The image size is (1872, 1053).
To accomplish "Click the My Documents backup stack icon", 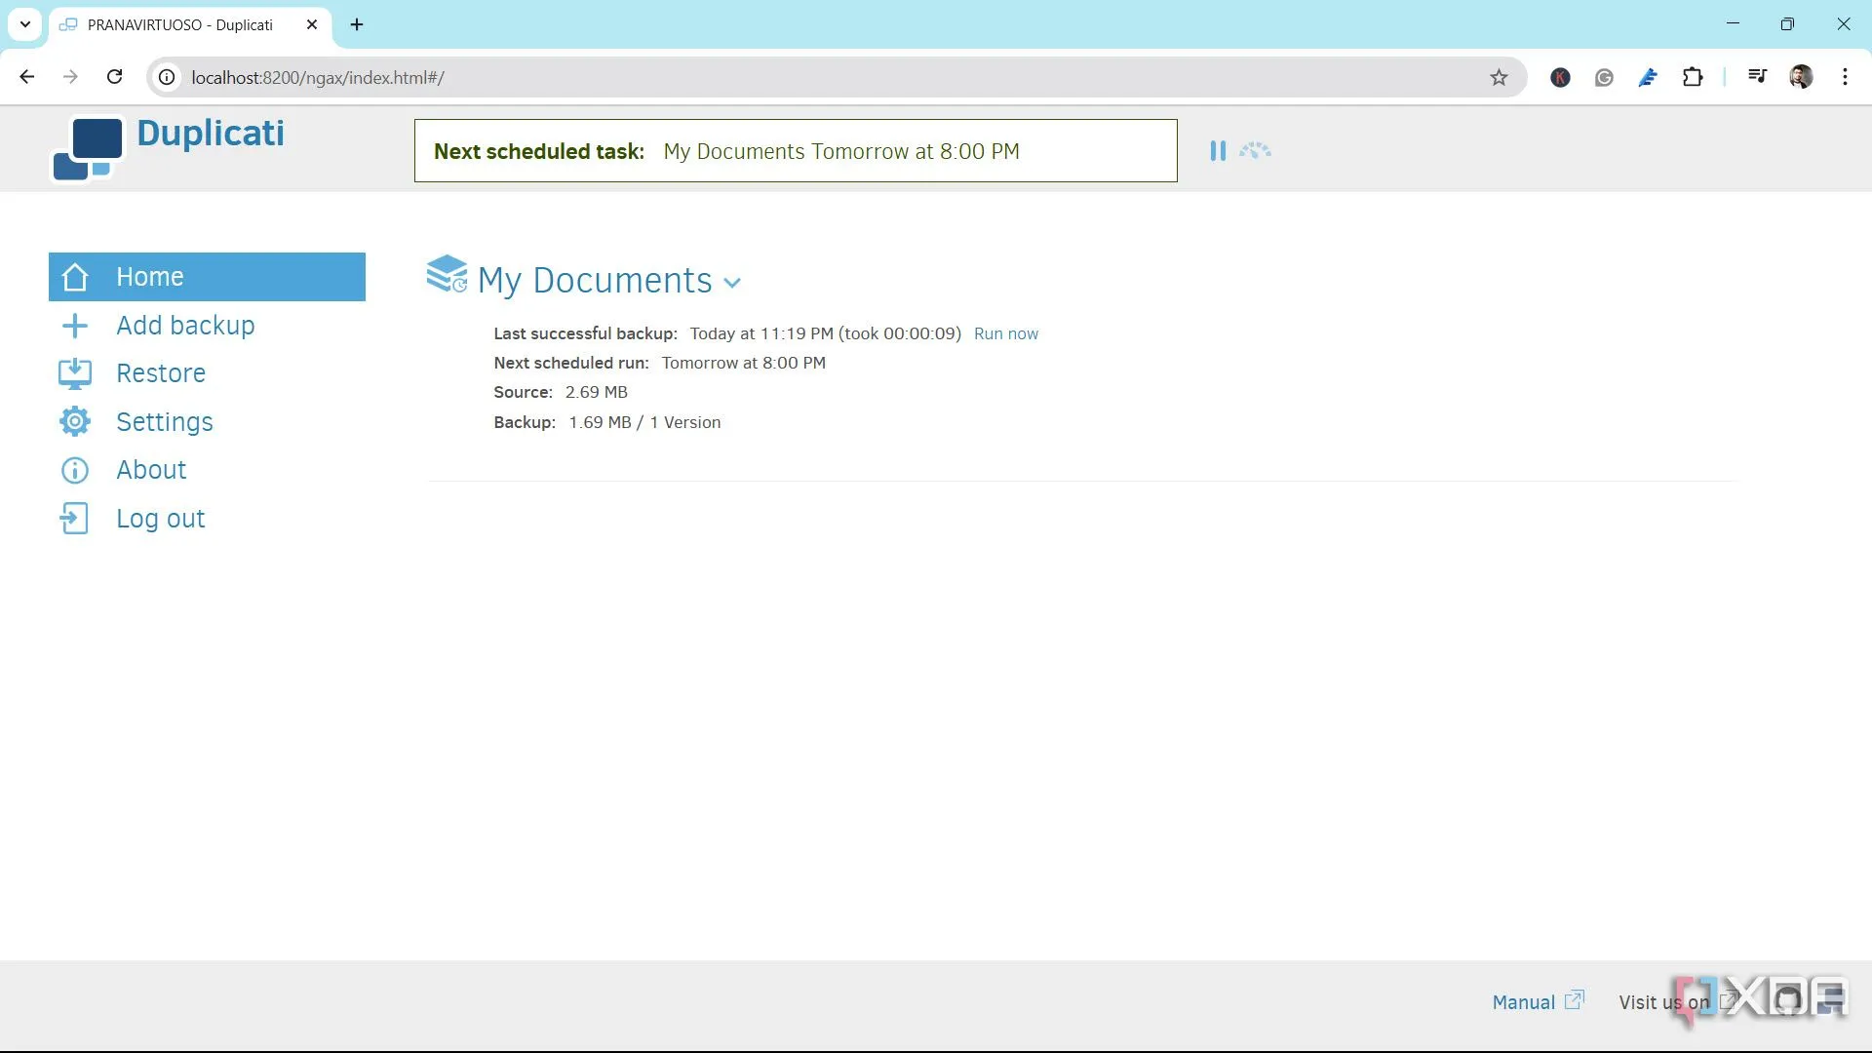I will pyautogui.click(x=447, y=274).
